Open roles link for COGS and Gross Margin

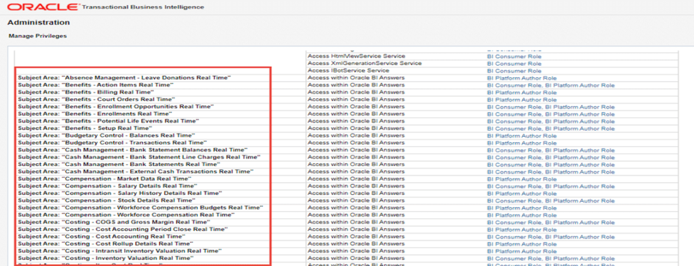[x=550, y=222]
